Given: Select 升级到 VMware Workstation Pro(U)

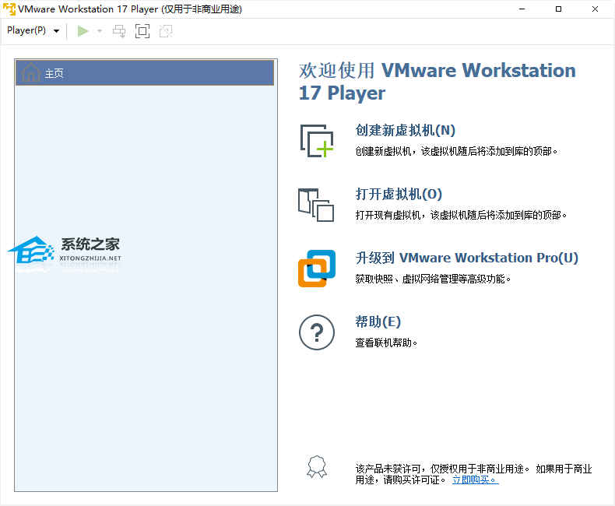Looking at the screenshot, I should 467,258.
